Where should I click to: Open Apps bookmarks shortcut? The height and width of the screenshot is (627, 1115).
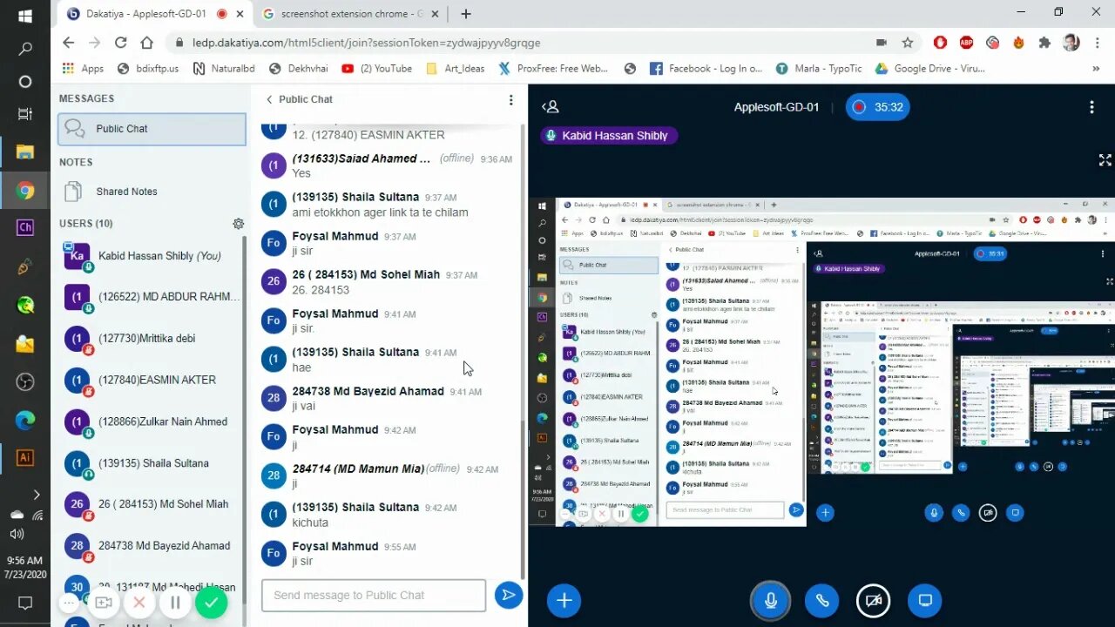(x=84, y=68)
